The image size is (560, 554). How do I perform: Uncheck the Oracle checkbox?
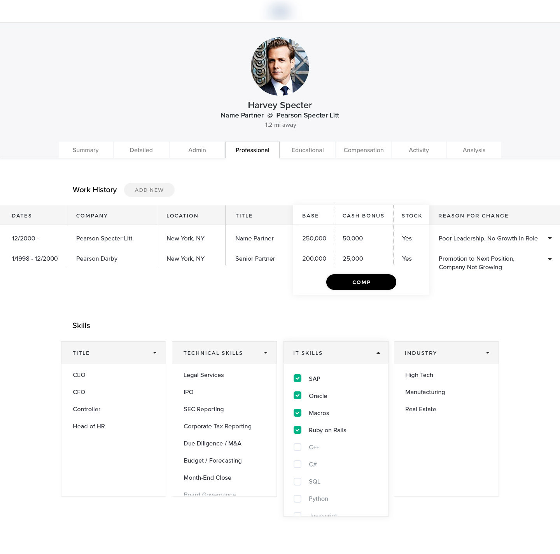tap(297, 396)
